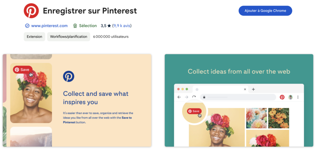Screen dimensions: 316x149
Task: Click the blue Pinterest logo in left screenshot
Action: (x=69, y=76)
